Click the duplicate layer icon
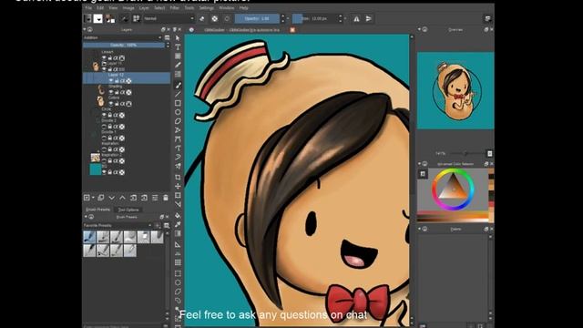Screen dimensions: 583x328 [101, 198]
